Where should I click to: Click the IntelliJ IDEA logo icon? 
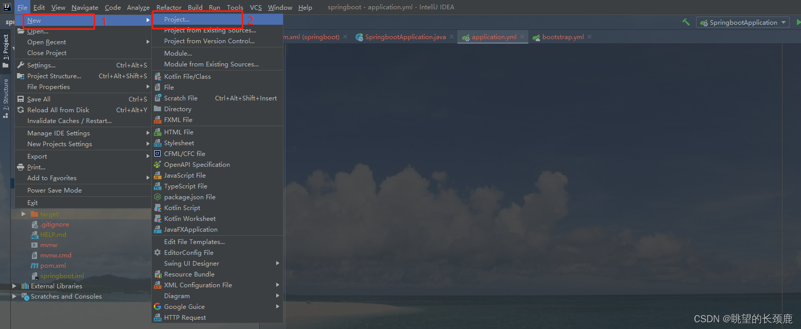[x=7, y=7]
